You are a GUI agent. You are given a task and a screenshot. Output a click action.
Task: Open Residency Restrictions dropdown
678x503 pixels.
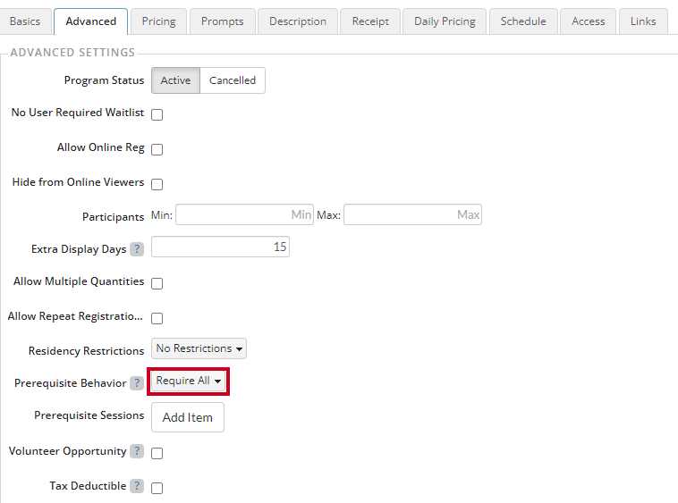[x=199, y=348]
